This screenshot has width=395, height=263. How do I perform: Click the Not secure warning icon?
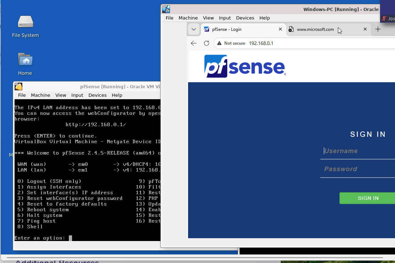pyautogui.click(x=219, y=43)
